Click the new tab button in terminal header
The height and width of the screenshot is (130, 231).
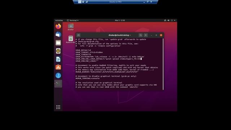tap(79, 35)
